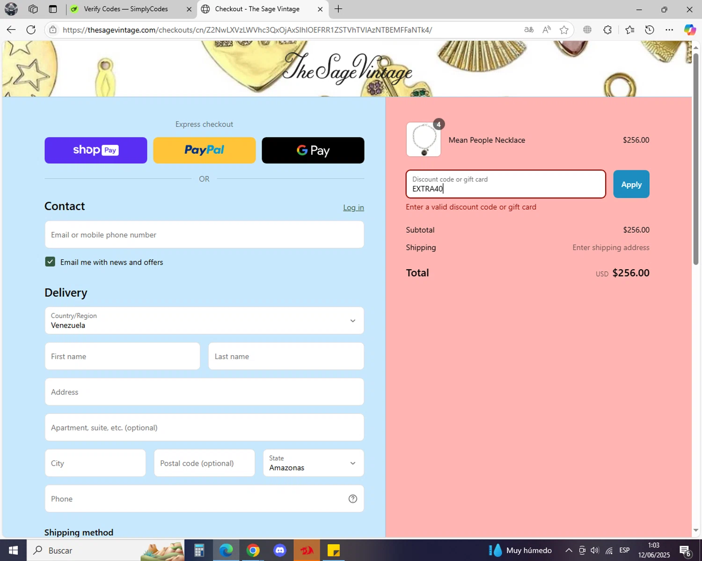Show hidden tray icons chevron
The image size is (702, 561).
(x=569, y=550)
